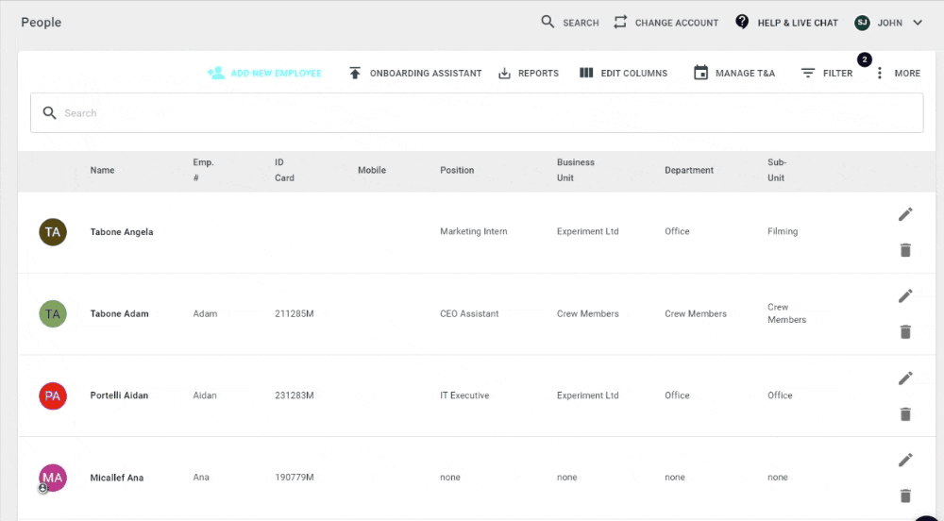Click the Filming sub-unit cell
Screen dimensions: 944x521
[783, 231]
